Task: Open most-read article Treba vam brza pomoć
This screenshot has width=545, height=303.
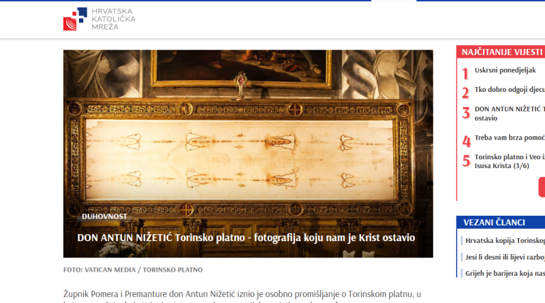Action: tap(510, 138)
